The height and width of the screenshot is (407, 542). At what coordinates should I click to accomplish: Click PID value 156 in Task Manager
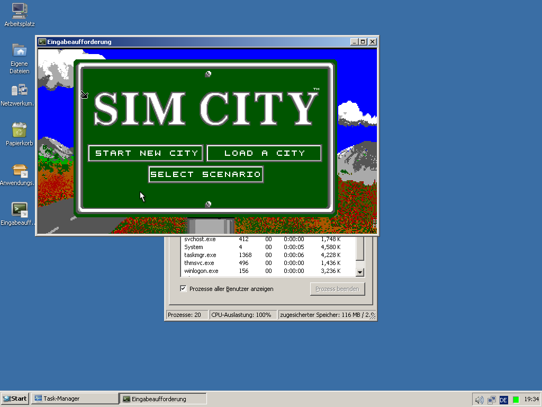point(243,271)
